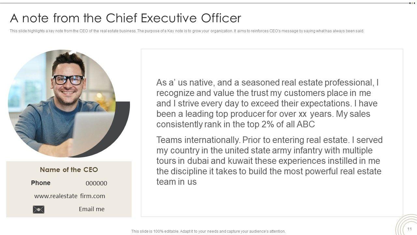417x235 pixels.
Task: Select the paragraph starting 'Teams internationally'
Action: [269, 161]
